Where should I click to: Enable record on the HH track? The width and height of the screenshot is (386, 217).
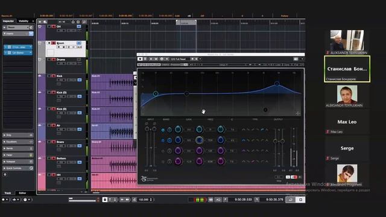(54, 175)
